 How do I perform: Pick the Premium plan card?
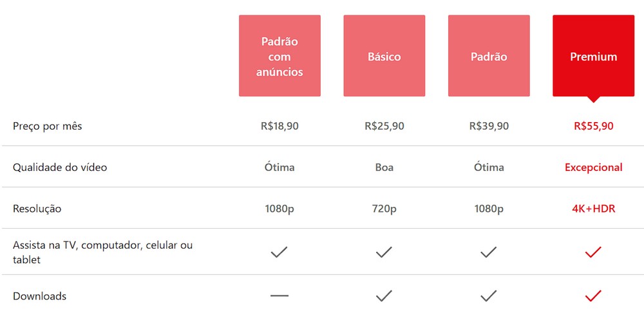pyautogui.click(x=593, y=57)
